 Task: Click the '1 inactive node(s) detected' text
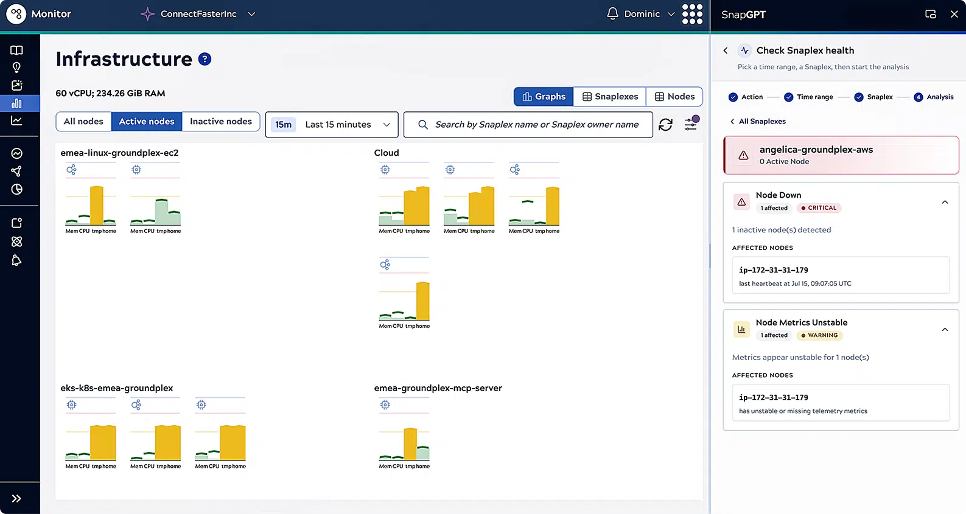[781, 230]
